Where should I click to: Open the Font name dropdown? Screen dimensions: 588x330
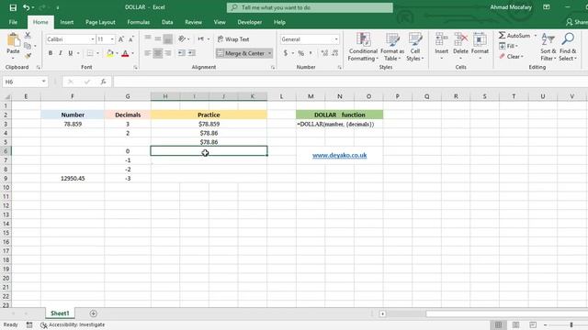[92, 39]
